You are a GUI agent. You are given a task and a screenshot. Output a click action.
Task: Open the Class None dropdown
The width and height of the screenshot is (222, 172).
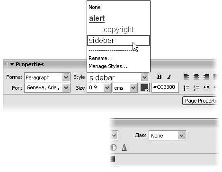pos(167,136)
